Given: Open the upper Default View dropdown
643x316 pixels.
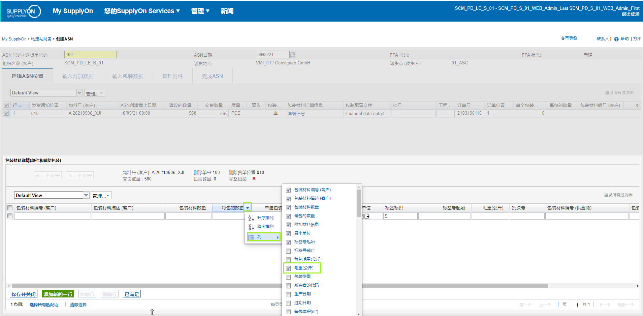Looking at the screenshot, I should click(79, 93).
